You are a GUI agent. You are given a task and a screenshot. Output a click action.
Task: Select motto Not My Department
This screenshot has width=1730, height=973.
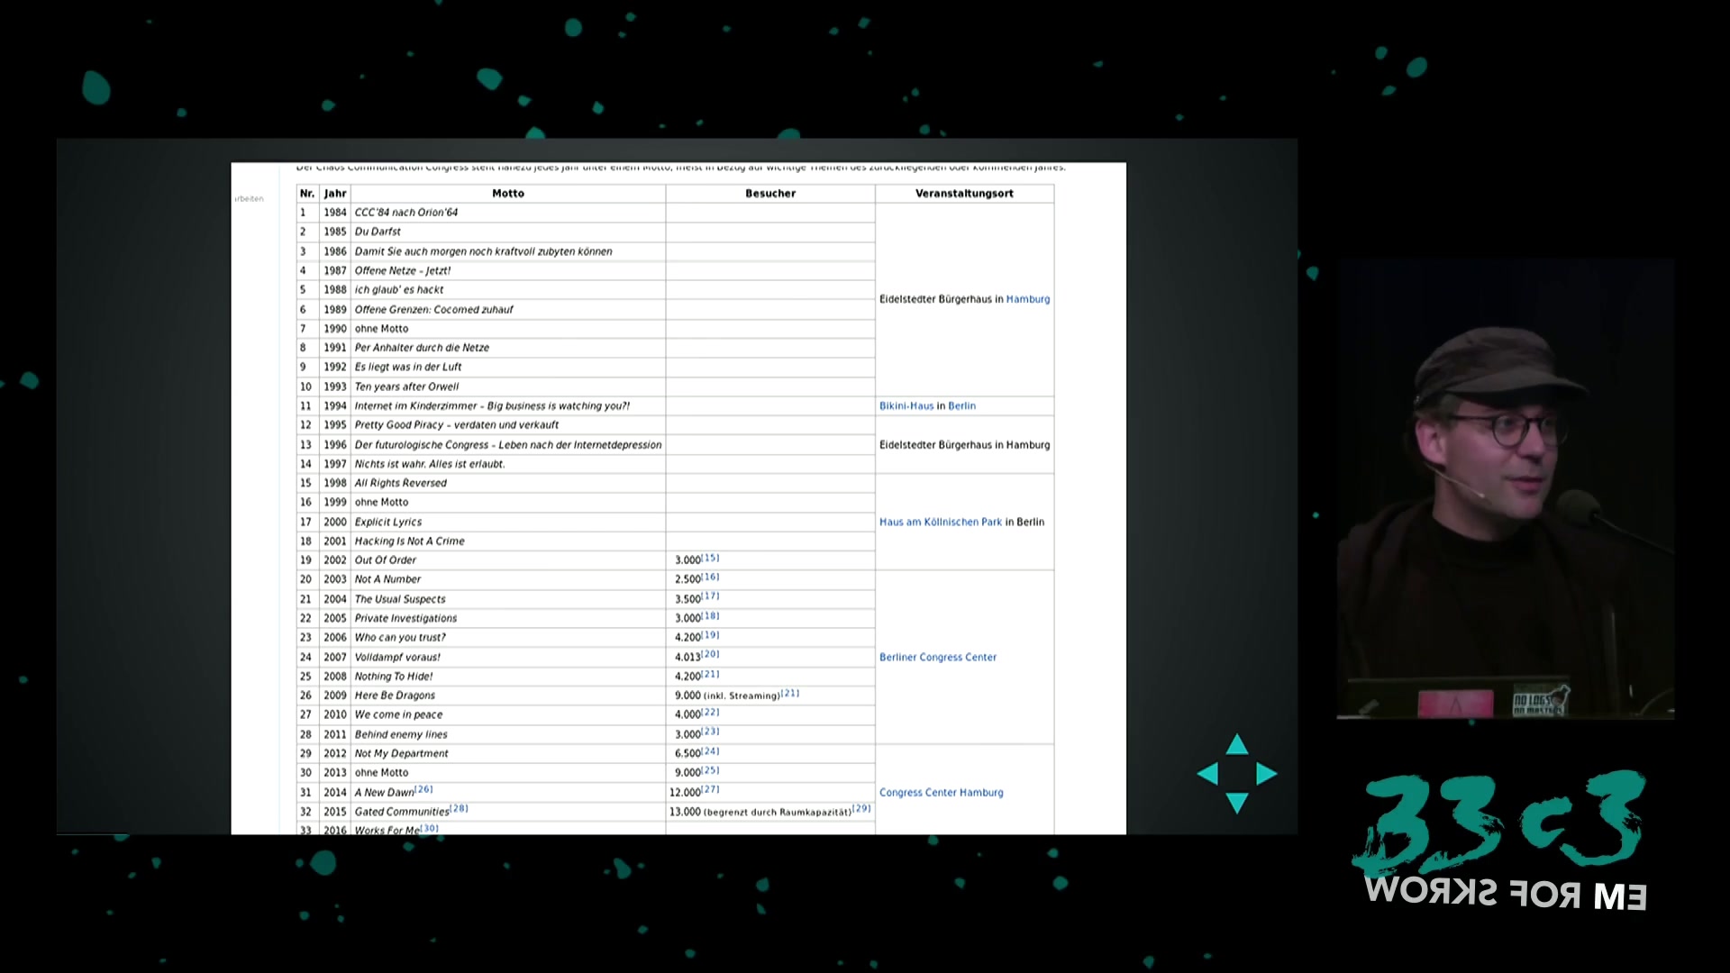401,753
